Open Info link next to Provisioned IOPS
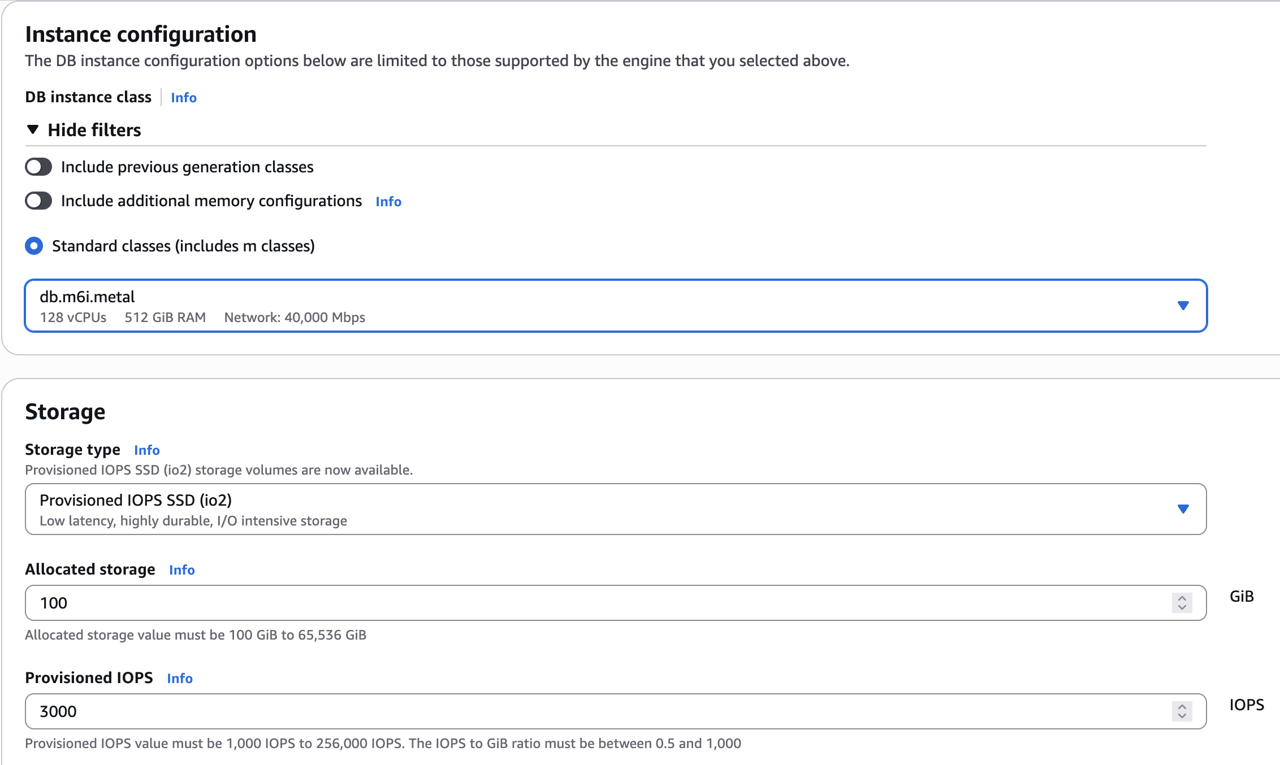Screen dimensions: 1280x765 (180, 679)
